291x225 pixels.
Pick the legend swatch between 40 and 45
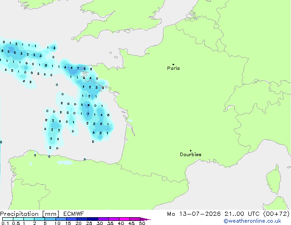[124, 219]
